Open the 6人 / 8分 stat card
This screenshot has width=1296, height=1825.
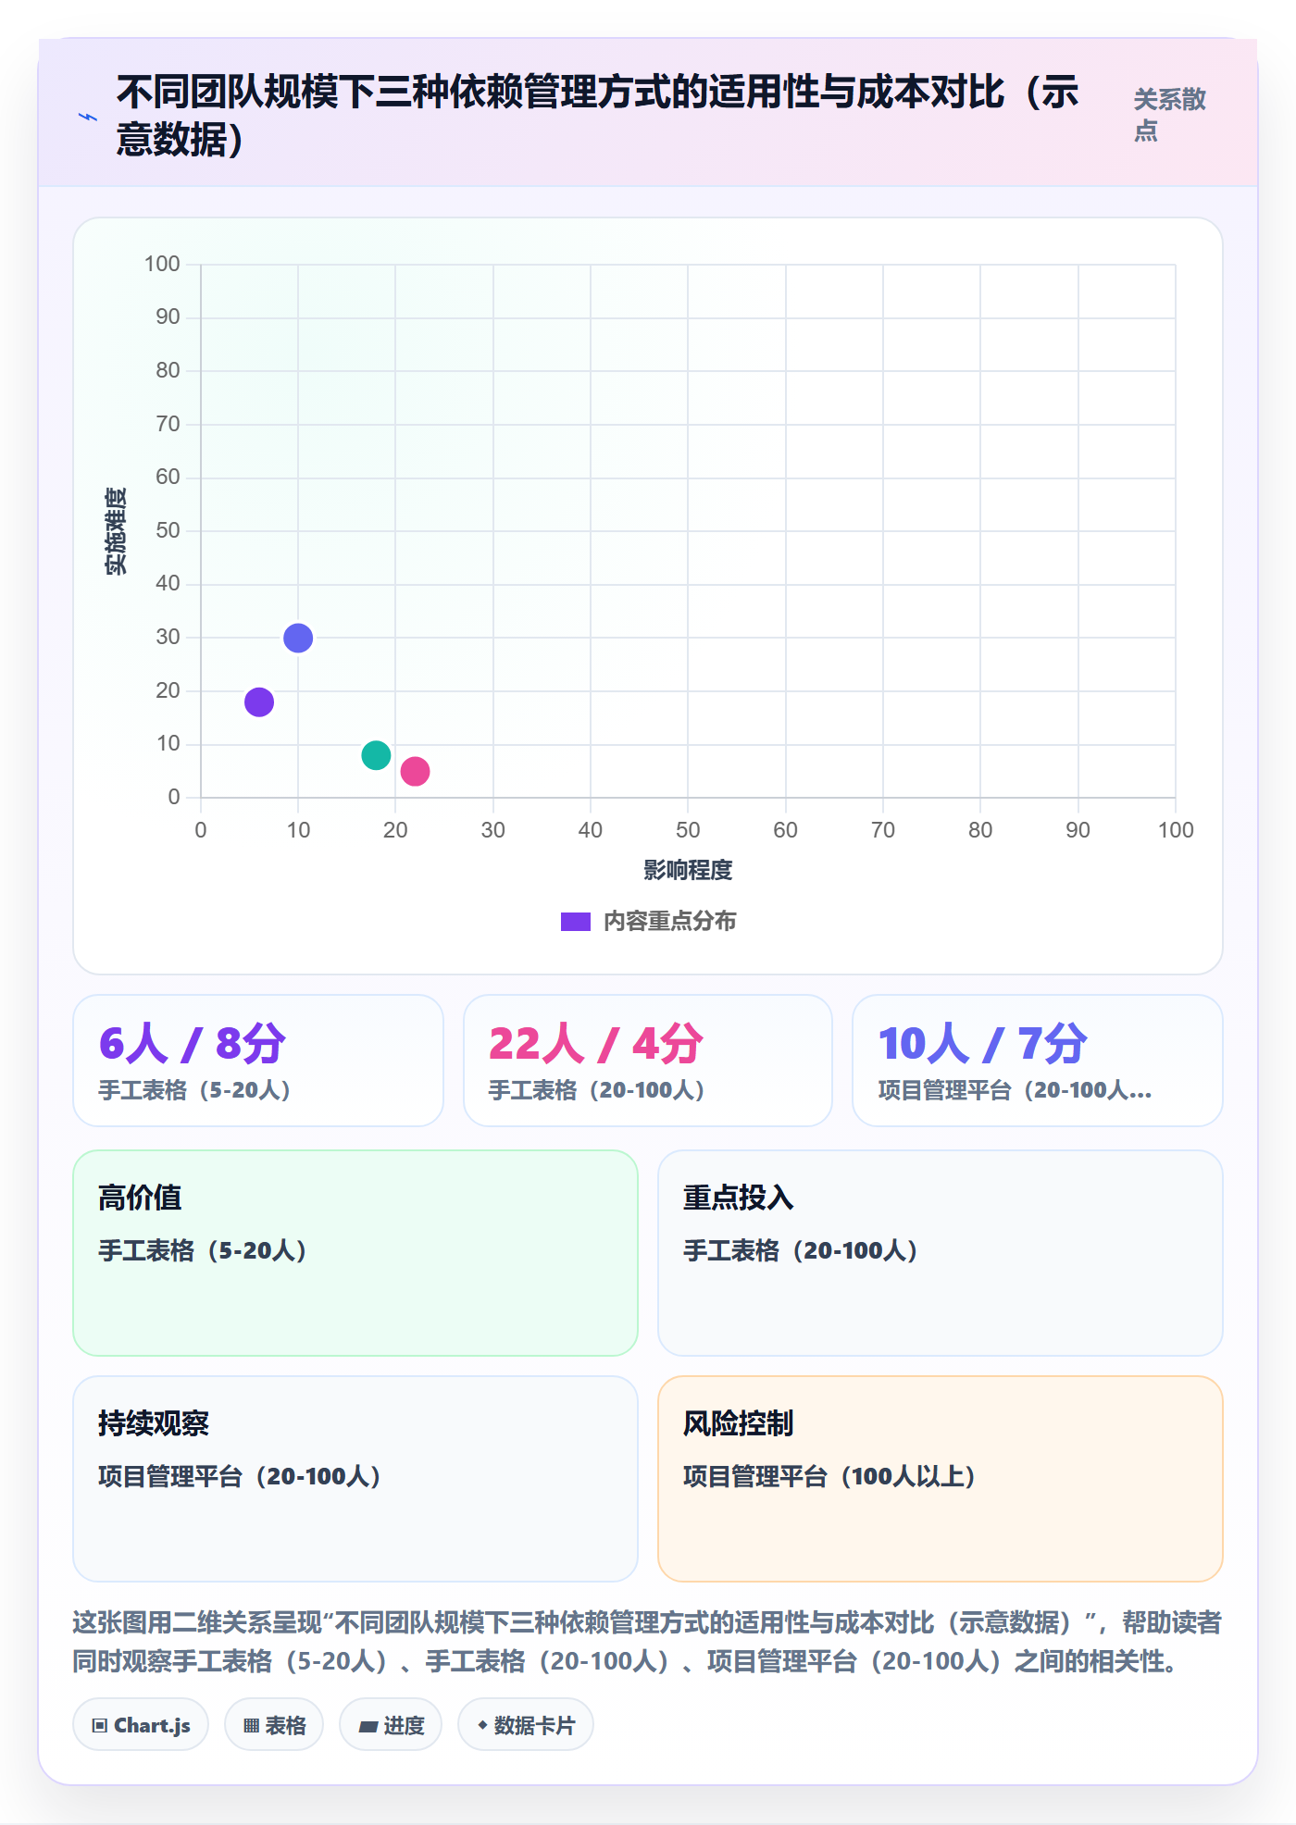coord(258,1061)
